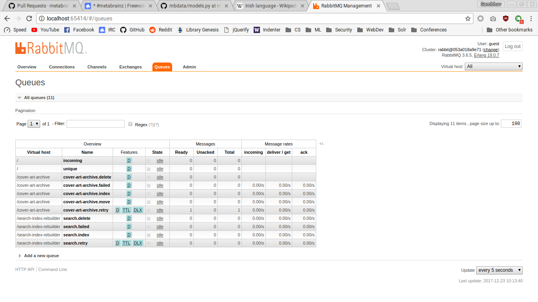Image resolution: width=538 pixels, height=302 pixels.
Task: Open the CS bookmarks folder
Action: click(293, 30)
